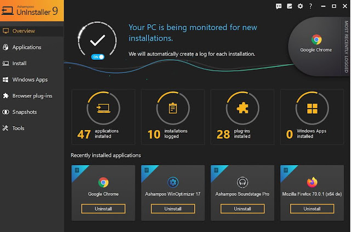The height and width of the screenshot is (232, 351).
Task: Click the Ashampoo UnInstaller 9 logo
Action: pyautogui.click(x=32, y=11)
